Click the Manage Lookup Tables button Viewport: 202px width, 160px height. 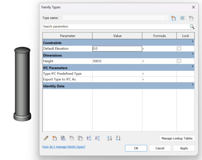[177, 138]
